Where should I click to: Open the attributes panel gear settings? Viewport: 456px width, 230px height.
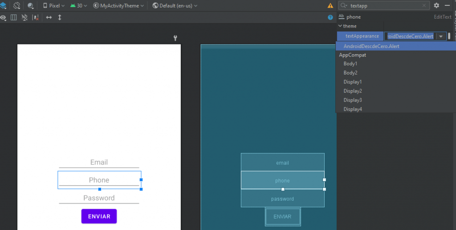pos(436,5)
